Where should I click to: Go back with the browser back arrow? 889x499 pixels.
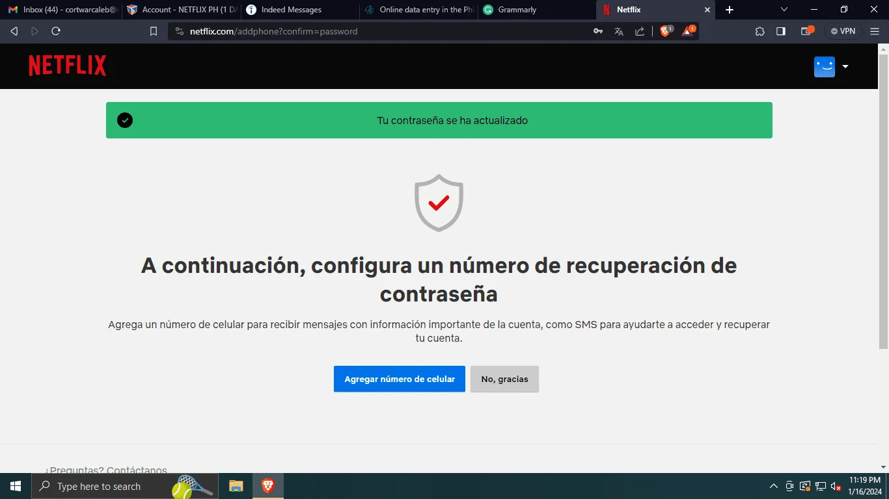point(14,31)
